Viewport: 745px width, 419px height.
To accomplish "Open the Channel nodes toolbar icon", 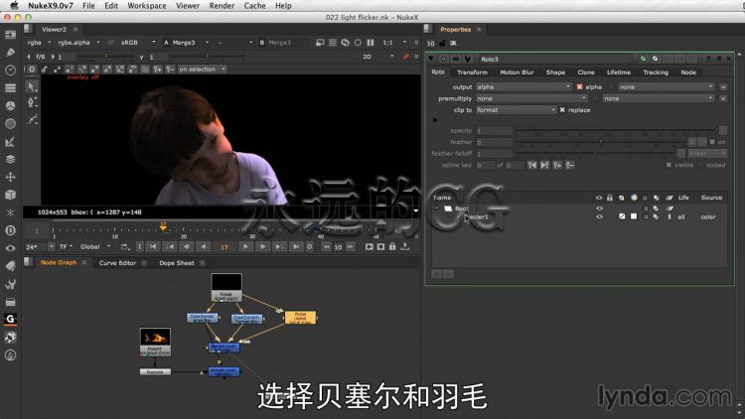I will (x=10, y=88).
